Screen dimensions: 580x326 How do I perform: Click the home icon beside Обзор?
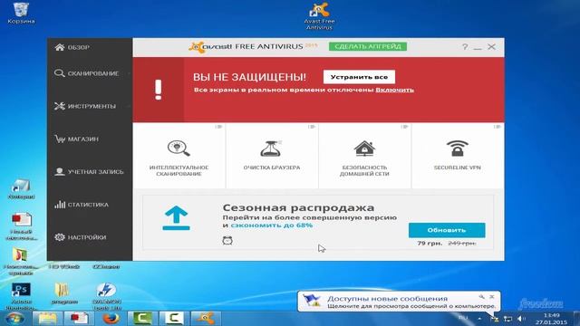pyautogui.click(x=60, y=47)
